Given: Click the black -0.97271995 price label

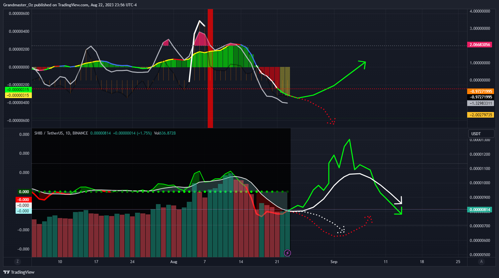Looking at the screenshot, I should 480,97.
